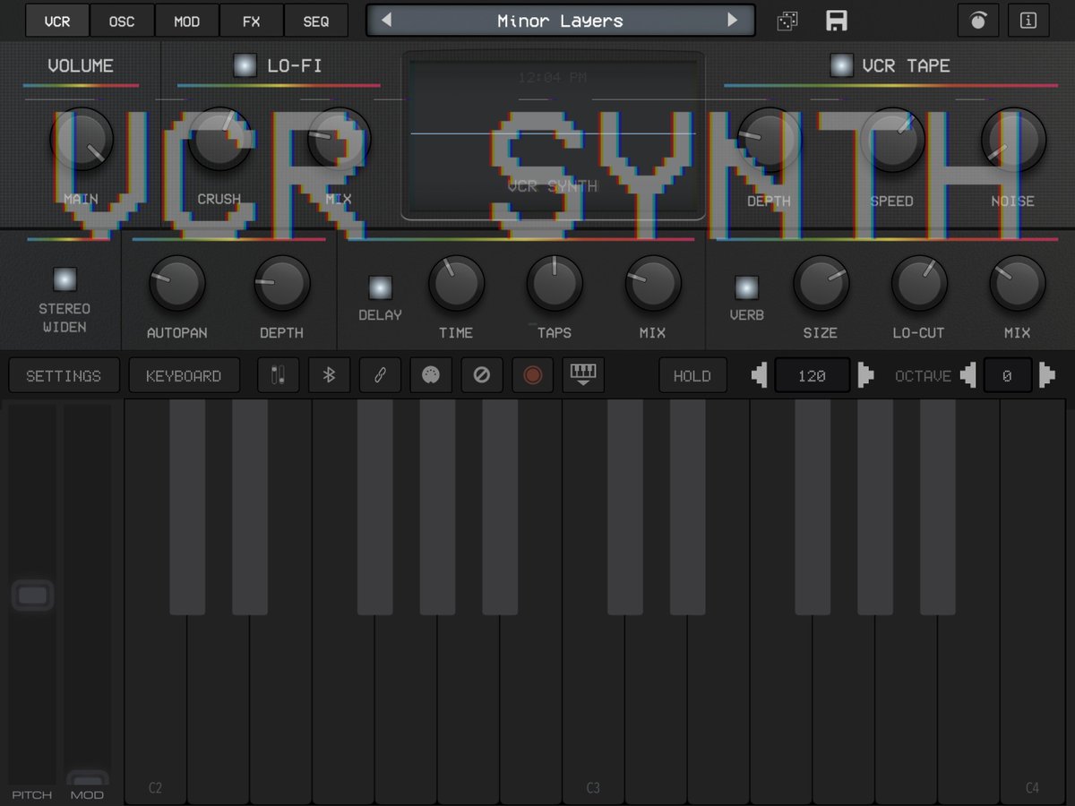1075x806 pixels.
Task: Switch to the VCR tab
Action: point(57,21)
